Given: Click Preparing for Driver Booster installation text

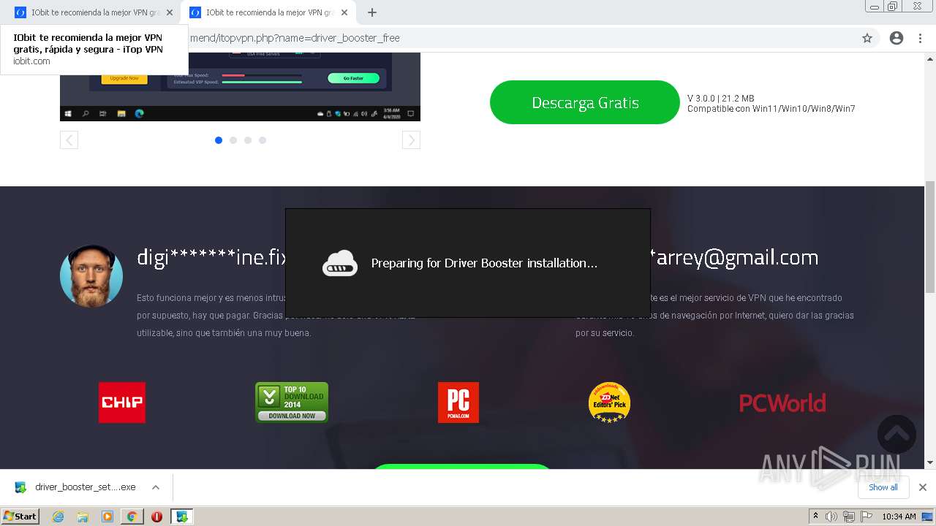Looking at the screenshot, I should pyautogui.click(x=484, y=263).
